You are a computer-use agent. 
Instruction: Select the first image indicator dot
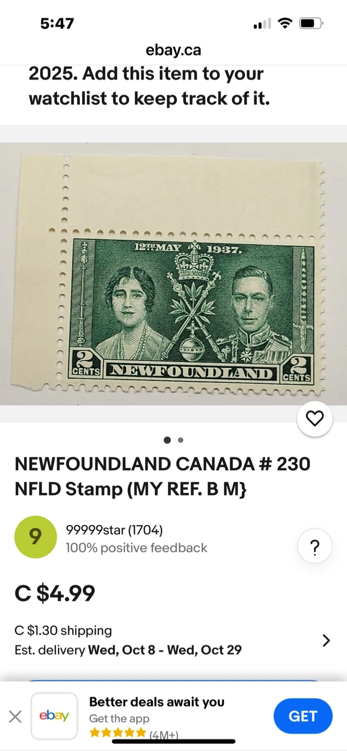coord(167,440)
